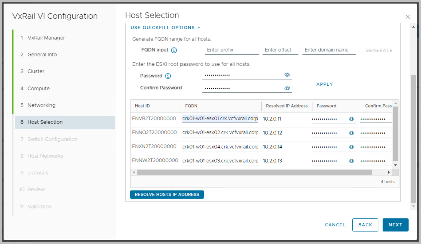Viewport: 421px width, 244px height.
Task: Click the Enter prefix input field
Action: tap(231, 50)
